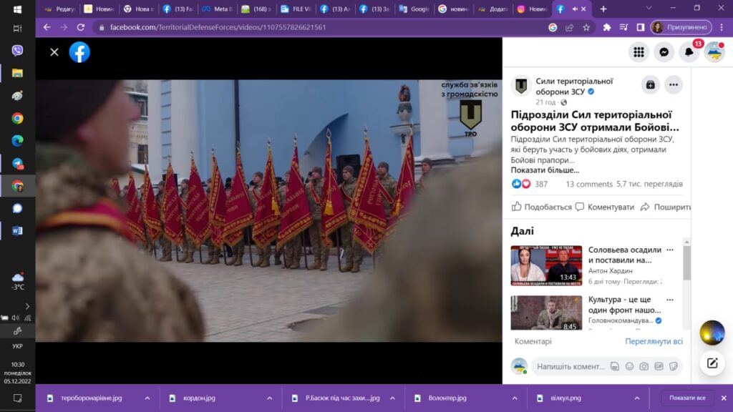Expand options for теробoронарівне.jpg download
Viewport: 733px width, 412px height.
147,398
